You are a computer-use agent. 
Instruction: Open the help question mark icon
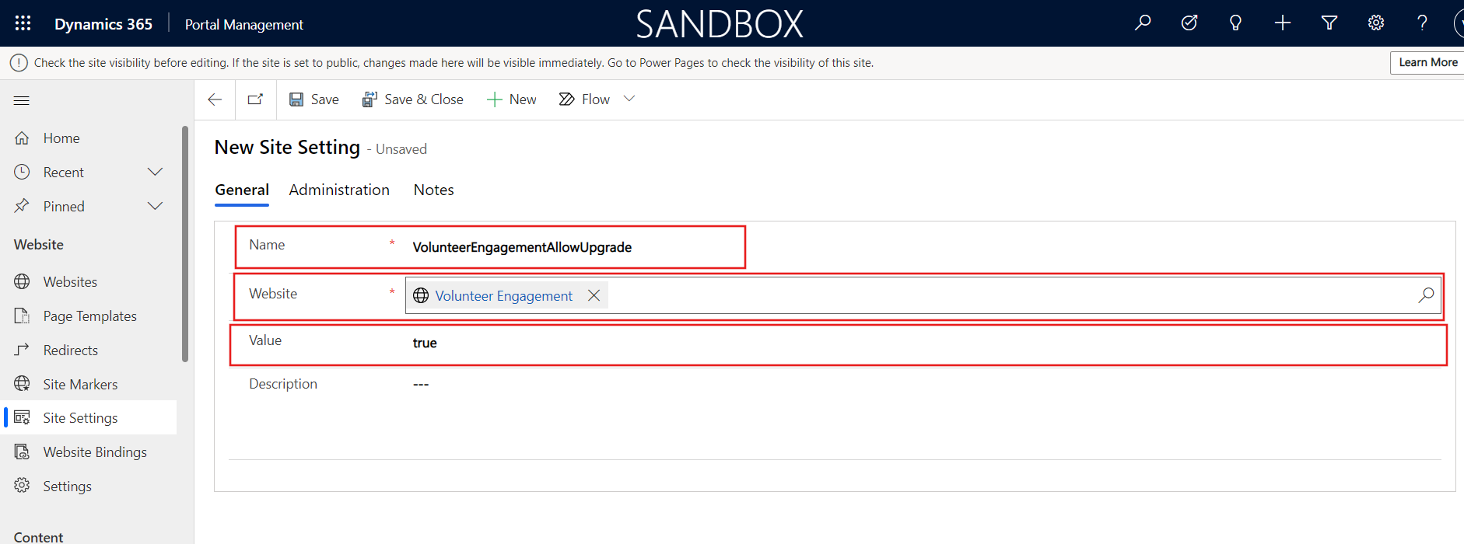coord(1422,23)
